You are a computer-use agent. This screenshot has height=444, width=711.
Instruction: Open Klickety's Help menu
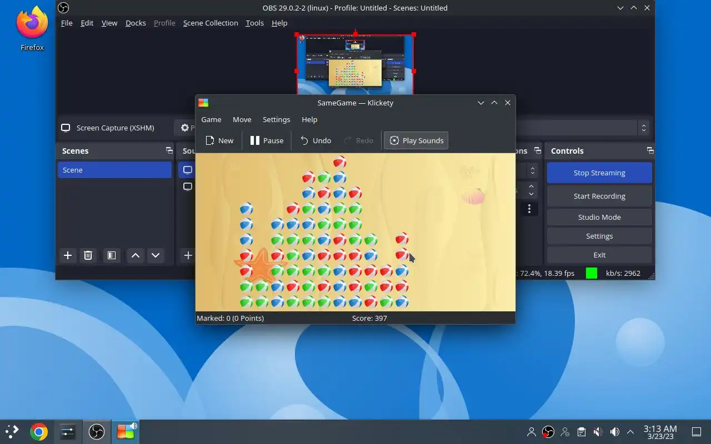(309, 119)
